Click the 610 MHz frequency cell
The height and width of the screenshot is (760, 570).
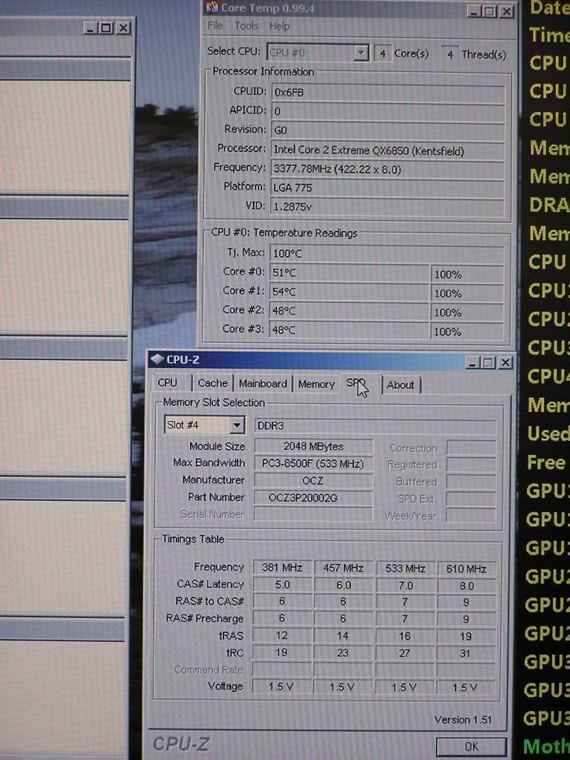pos(466,569)
